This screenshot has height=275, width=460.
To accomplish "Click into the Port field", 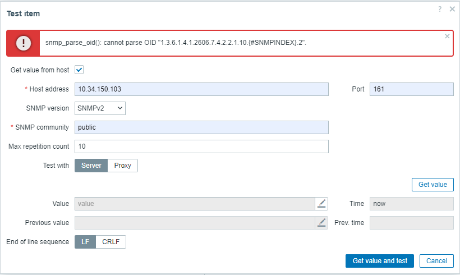I will (411, 89).
